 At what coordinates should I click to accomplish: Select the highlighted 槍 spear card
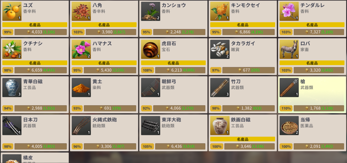(312, 95)
